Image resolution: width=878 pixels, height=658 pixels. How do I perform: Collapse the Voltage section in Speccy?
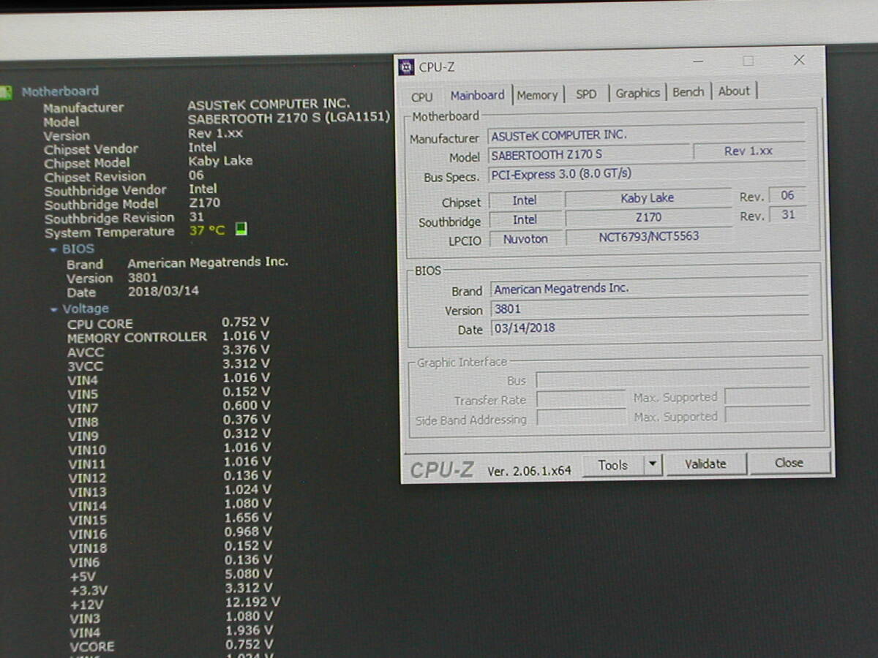(x=53, y=309)
